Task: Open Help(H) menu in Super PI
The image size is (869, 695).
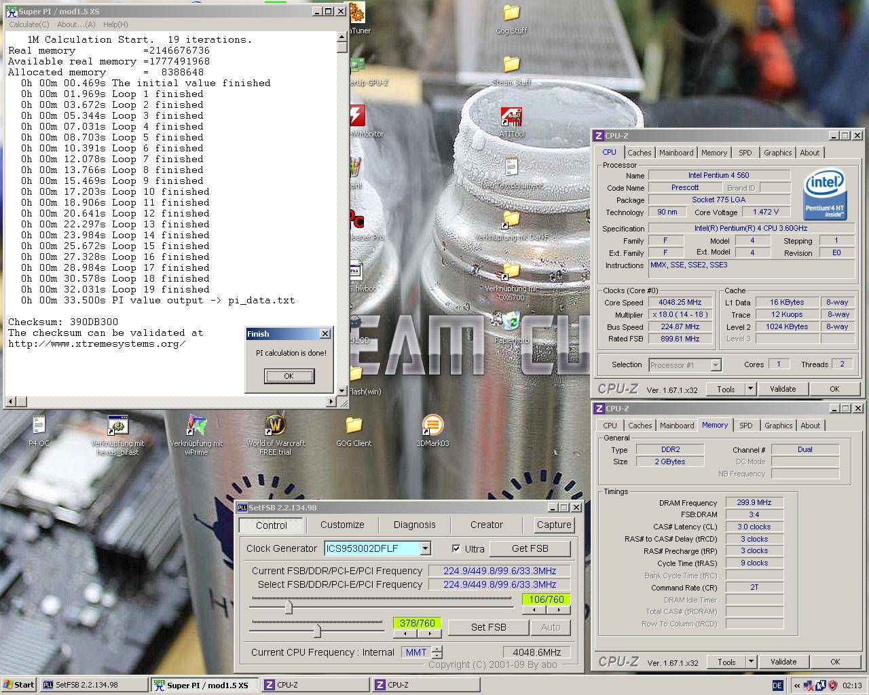Action: point(115,24)
